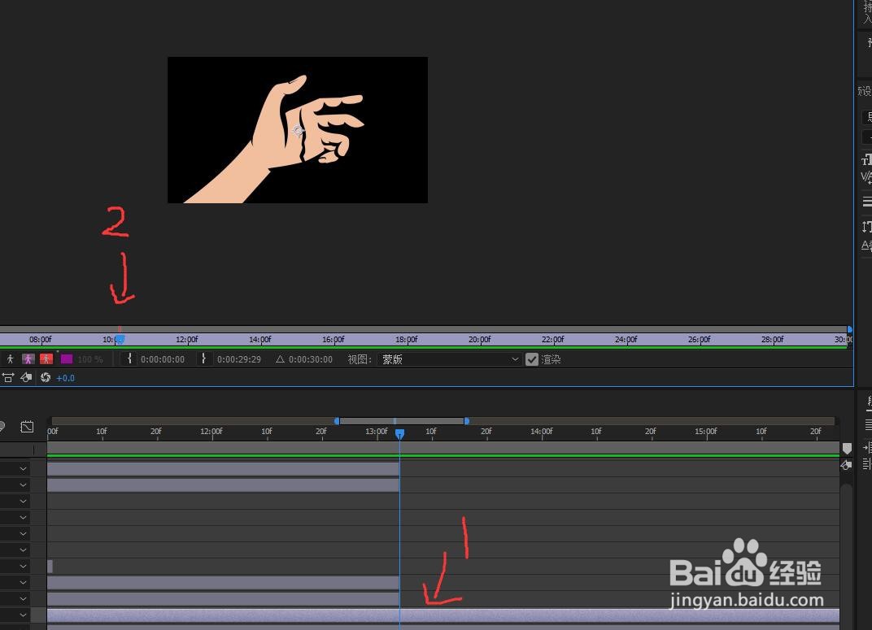This screenshot has width=872, height=630.
Task: Click the work area start handle in timeline
Action: pos(337,421)
